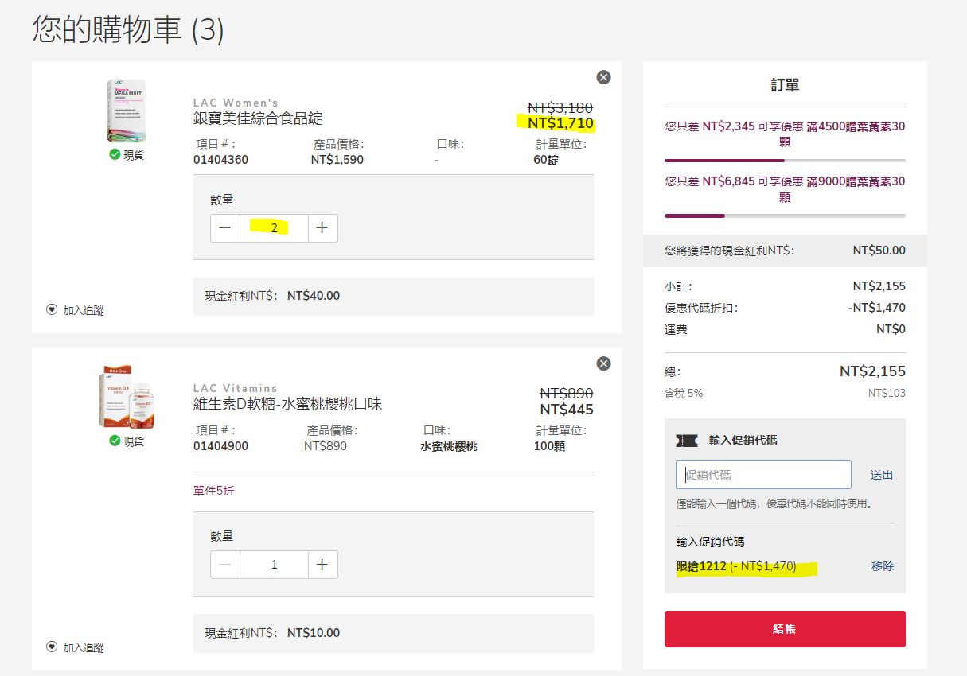
Task: Select the 現金紅利 NT$10.00 value
Action: coord(314,633)
